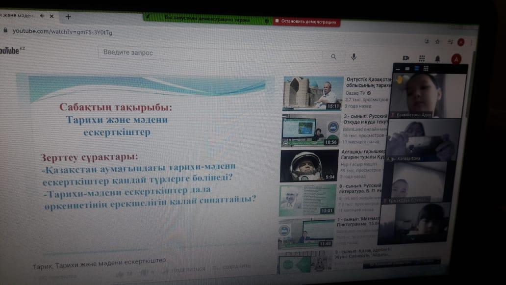Activate voice search microphone icon
The image size is (506, 285).
coord(354,57)
